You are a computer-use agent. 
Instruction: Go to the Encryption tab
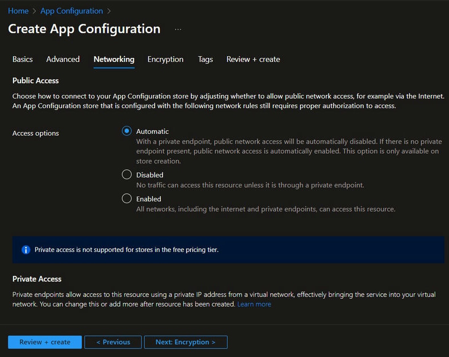165,59
